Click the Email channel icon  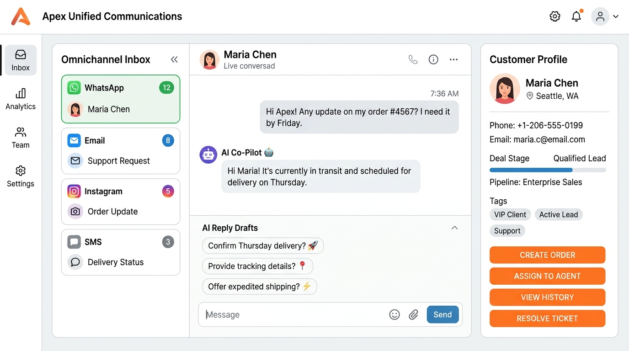[x=74, y=140]
